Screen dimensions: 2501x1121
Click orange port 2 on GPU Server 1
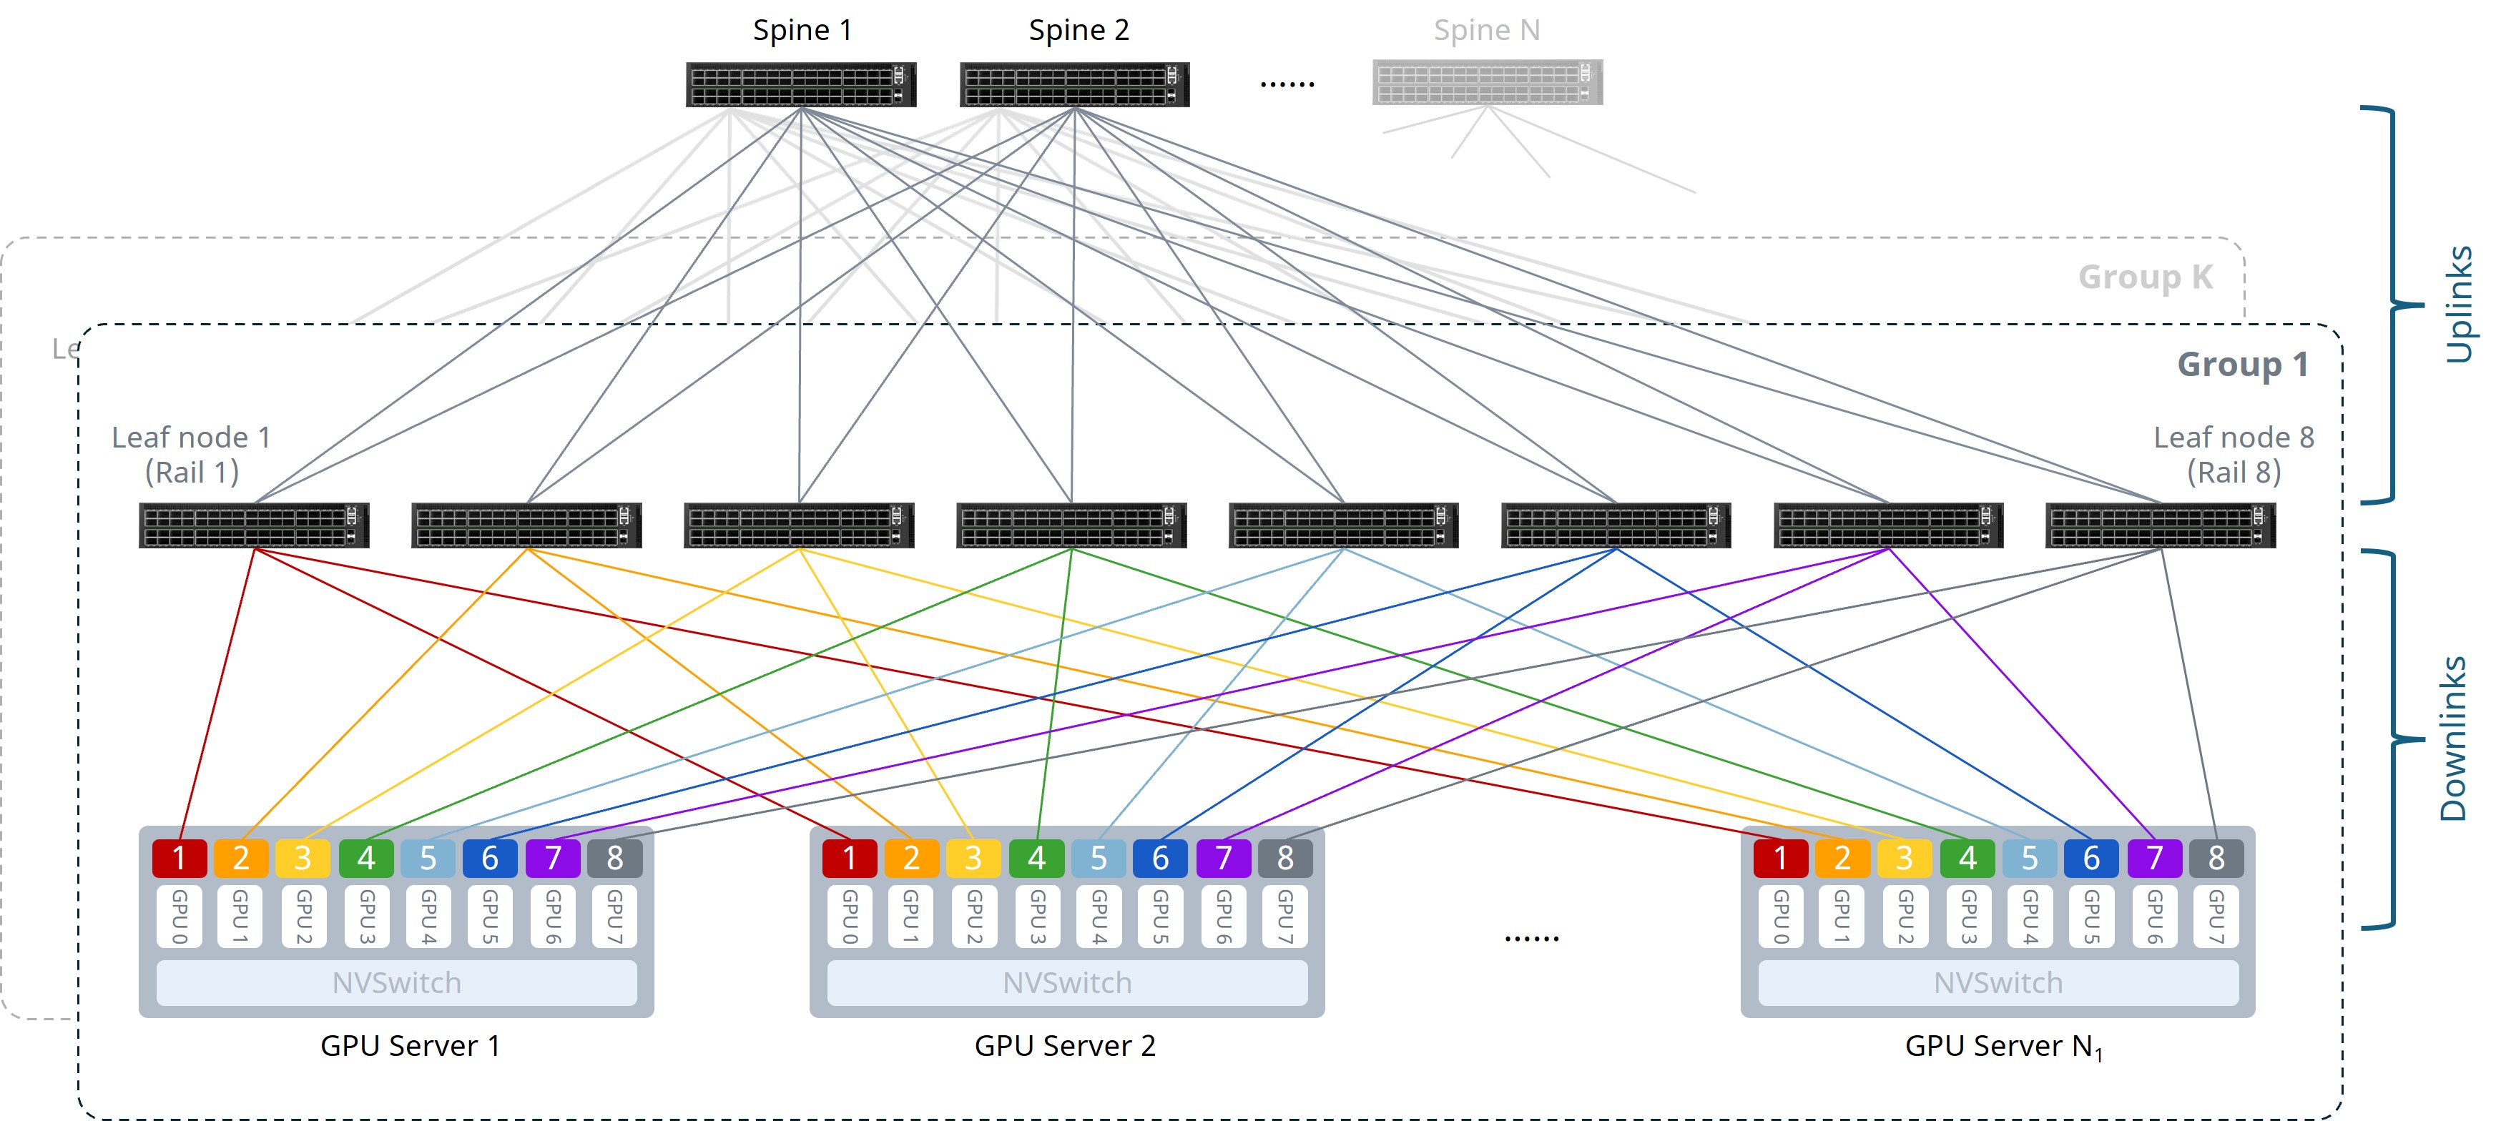[x=242, y=858]
